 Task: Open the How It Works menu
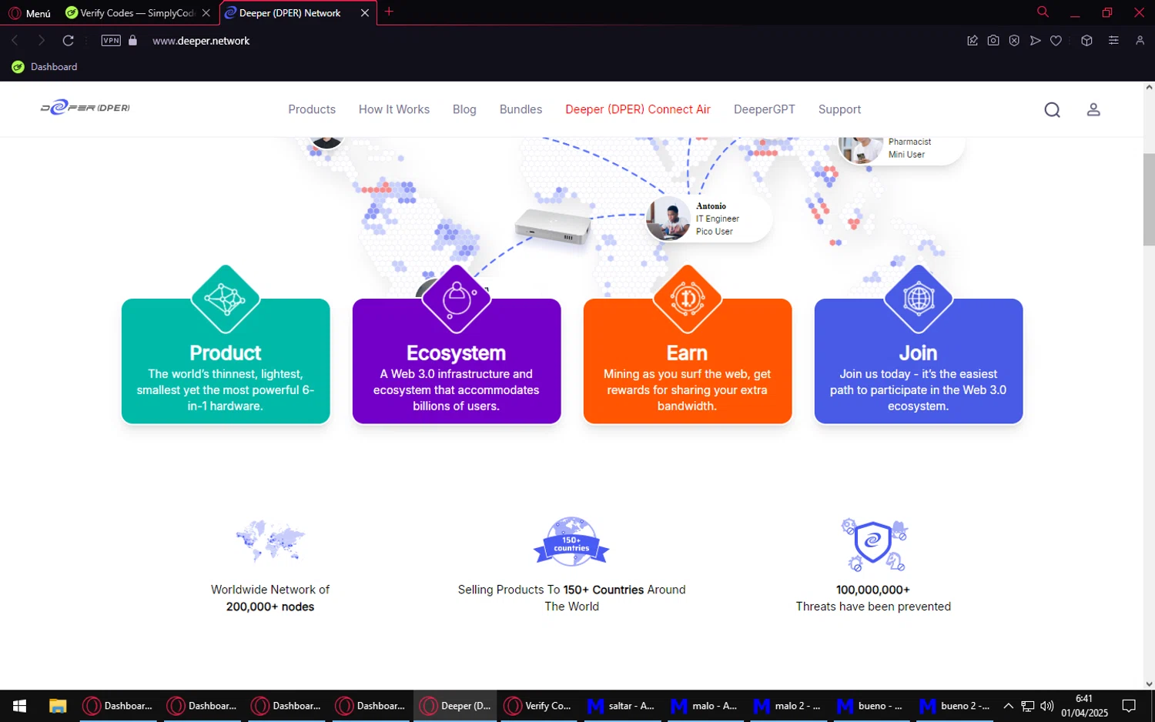click(x=394, y=109)
